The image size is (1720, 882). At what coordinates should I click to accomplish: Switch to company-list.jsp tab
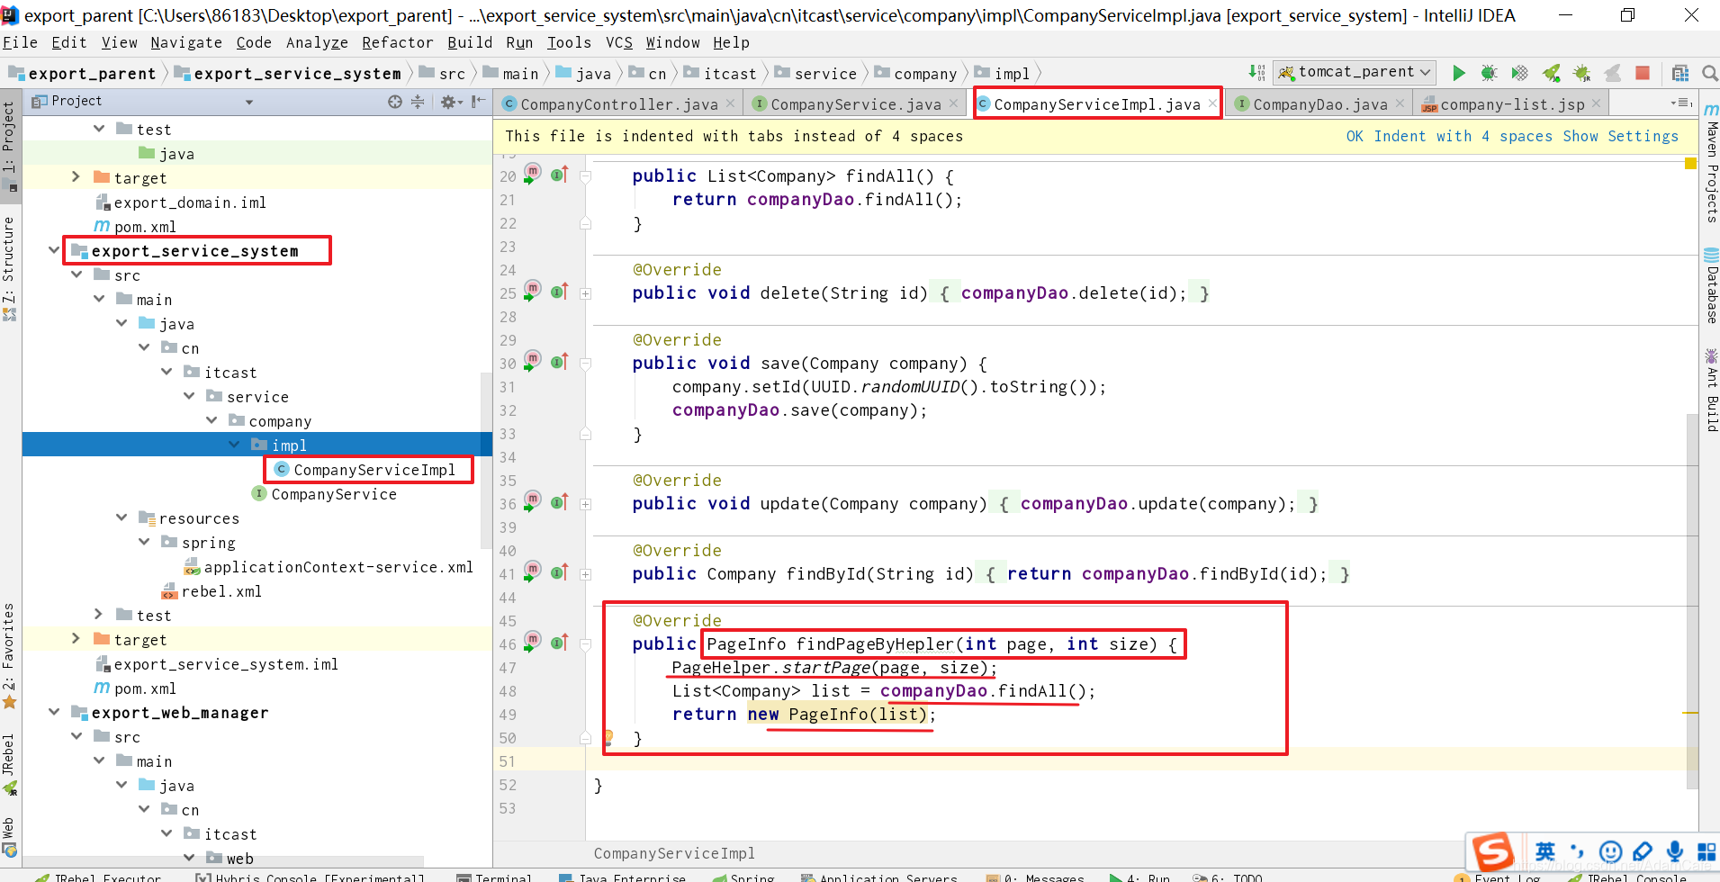pos(1512,104)
